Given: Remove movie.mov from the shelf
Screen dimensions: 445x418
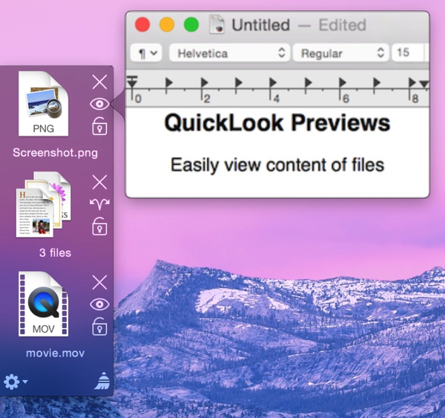Looking at the screenshot, I should click(99, 282).
